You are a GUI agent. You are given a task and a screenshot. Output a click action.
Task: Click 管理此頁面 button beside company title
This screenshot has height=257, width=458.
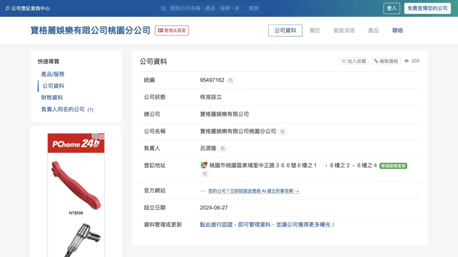(x=172, y=30)
